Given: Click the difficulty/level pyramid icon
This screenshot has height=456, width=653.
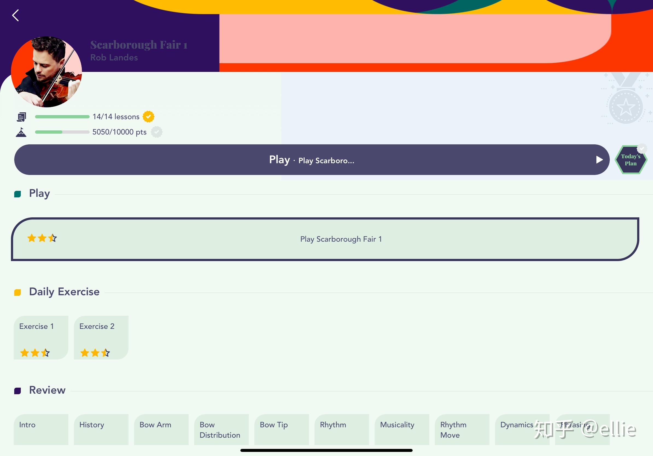Looking at the screenshot, I should click(22, 131).
